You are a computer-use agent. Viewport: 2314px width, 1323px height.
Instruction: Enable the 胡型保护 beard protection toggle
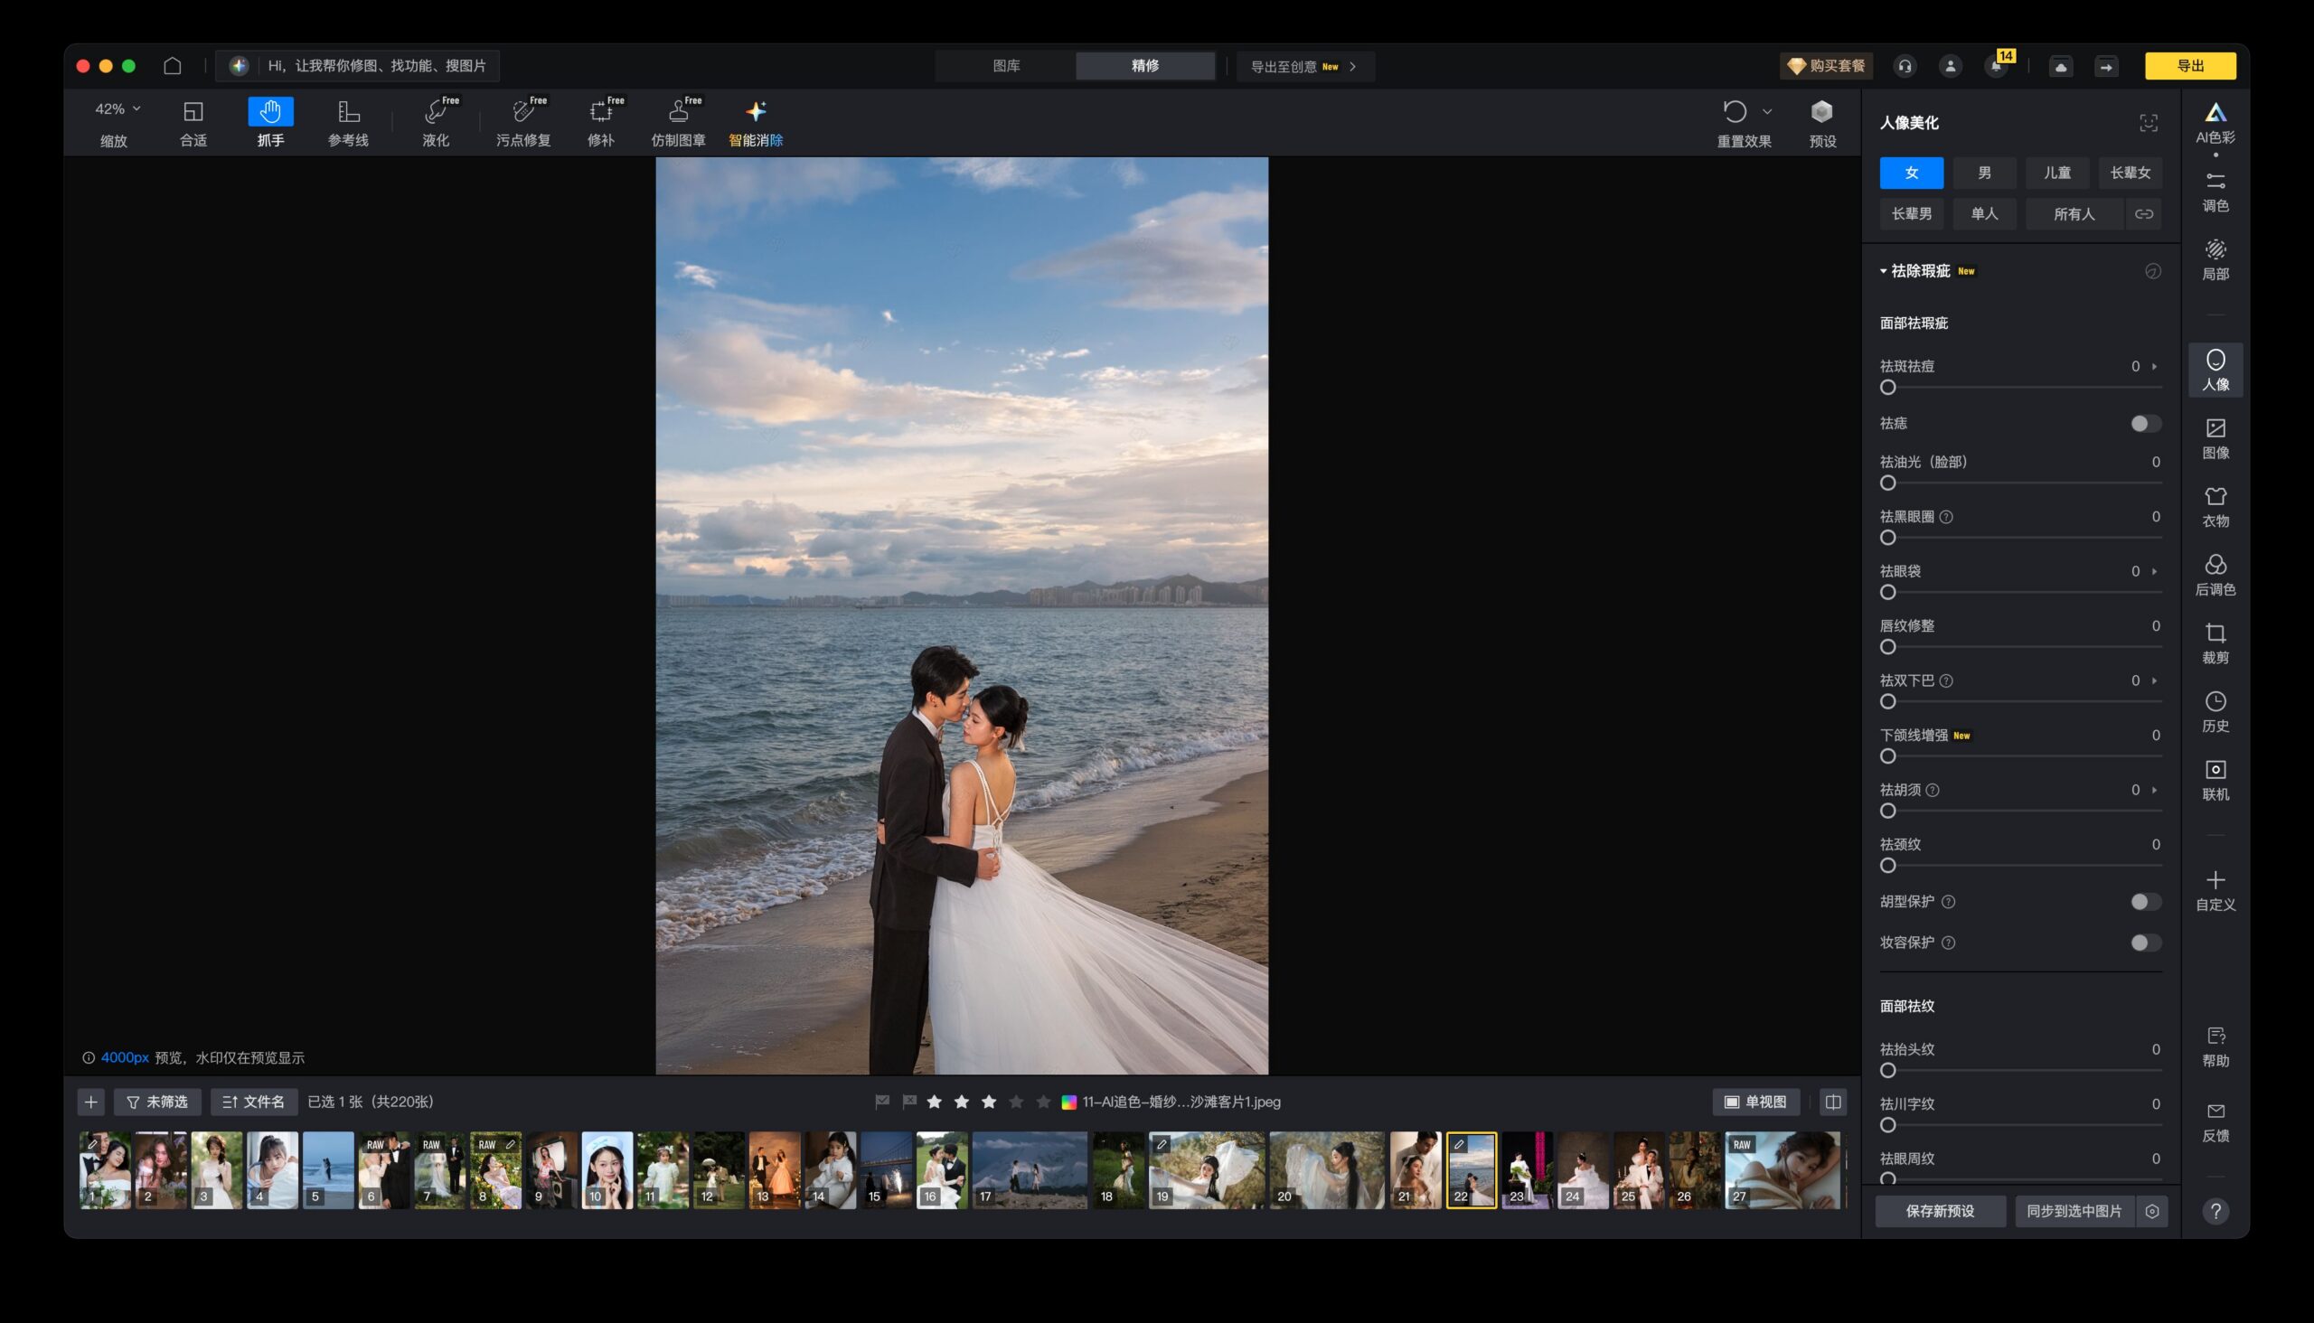[x=2145, y=901]
